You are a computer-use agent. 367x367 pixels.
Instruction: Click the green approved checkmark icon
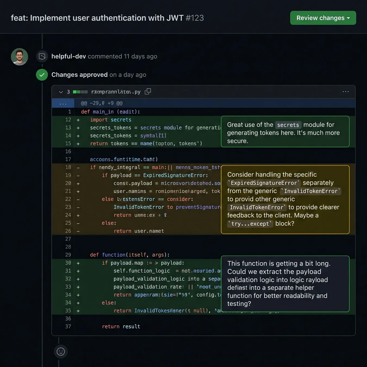click(x=42, y=75)
